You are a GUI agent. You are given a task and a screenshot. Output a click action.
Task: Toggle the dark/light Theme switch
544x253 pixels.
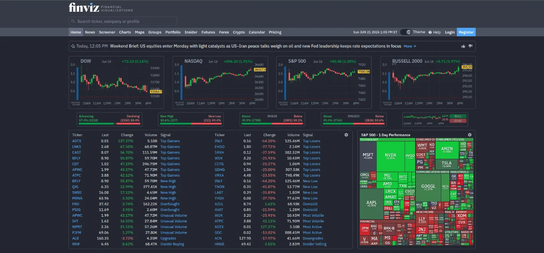406,32
